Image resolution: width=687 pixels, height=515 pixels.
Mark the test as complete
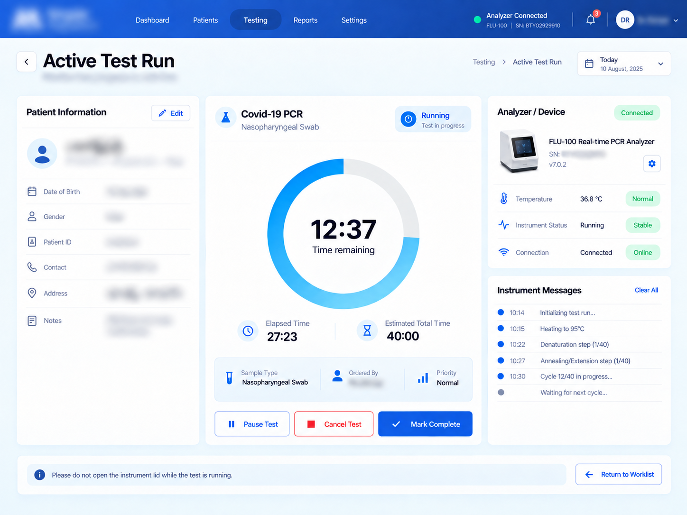425,424
